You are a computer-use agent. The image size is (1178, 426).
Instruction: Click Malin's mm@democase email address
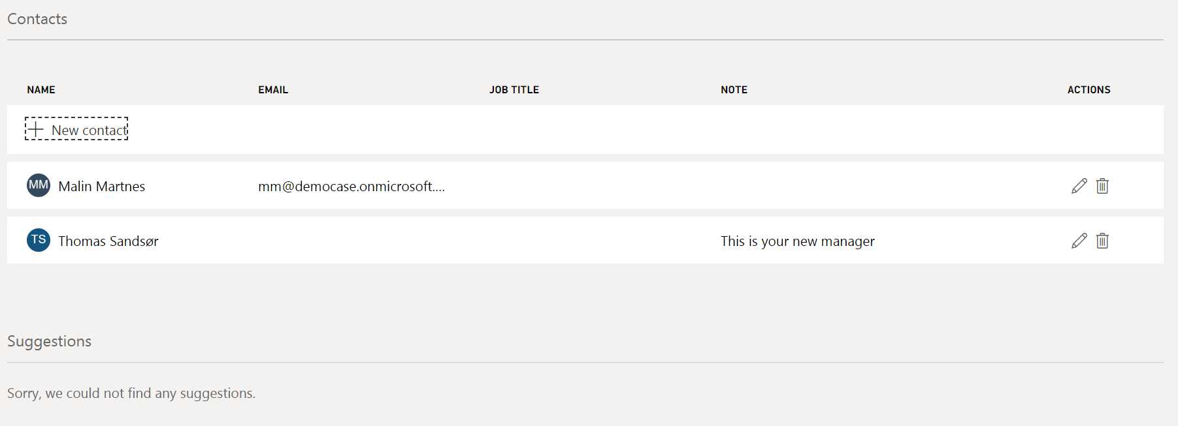tap(351, 187)
